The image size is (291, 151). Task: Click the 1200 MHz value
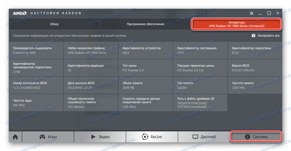click(238, 88)
